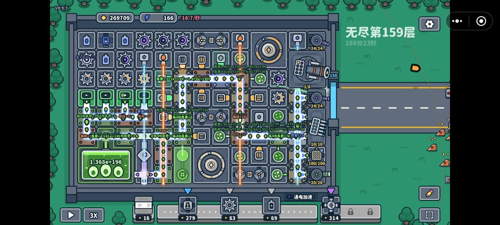The width and height of the screenshot is (500, 225).
Task: Start the wave with the play button
Action: [70, 215]
